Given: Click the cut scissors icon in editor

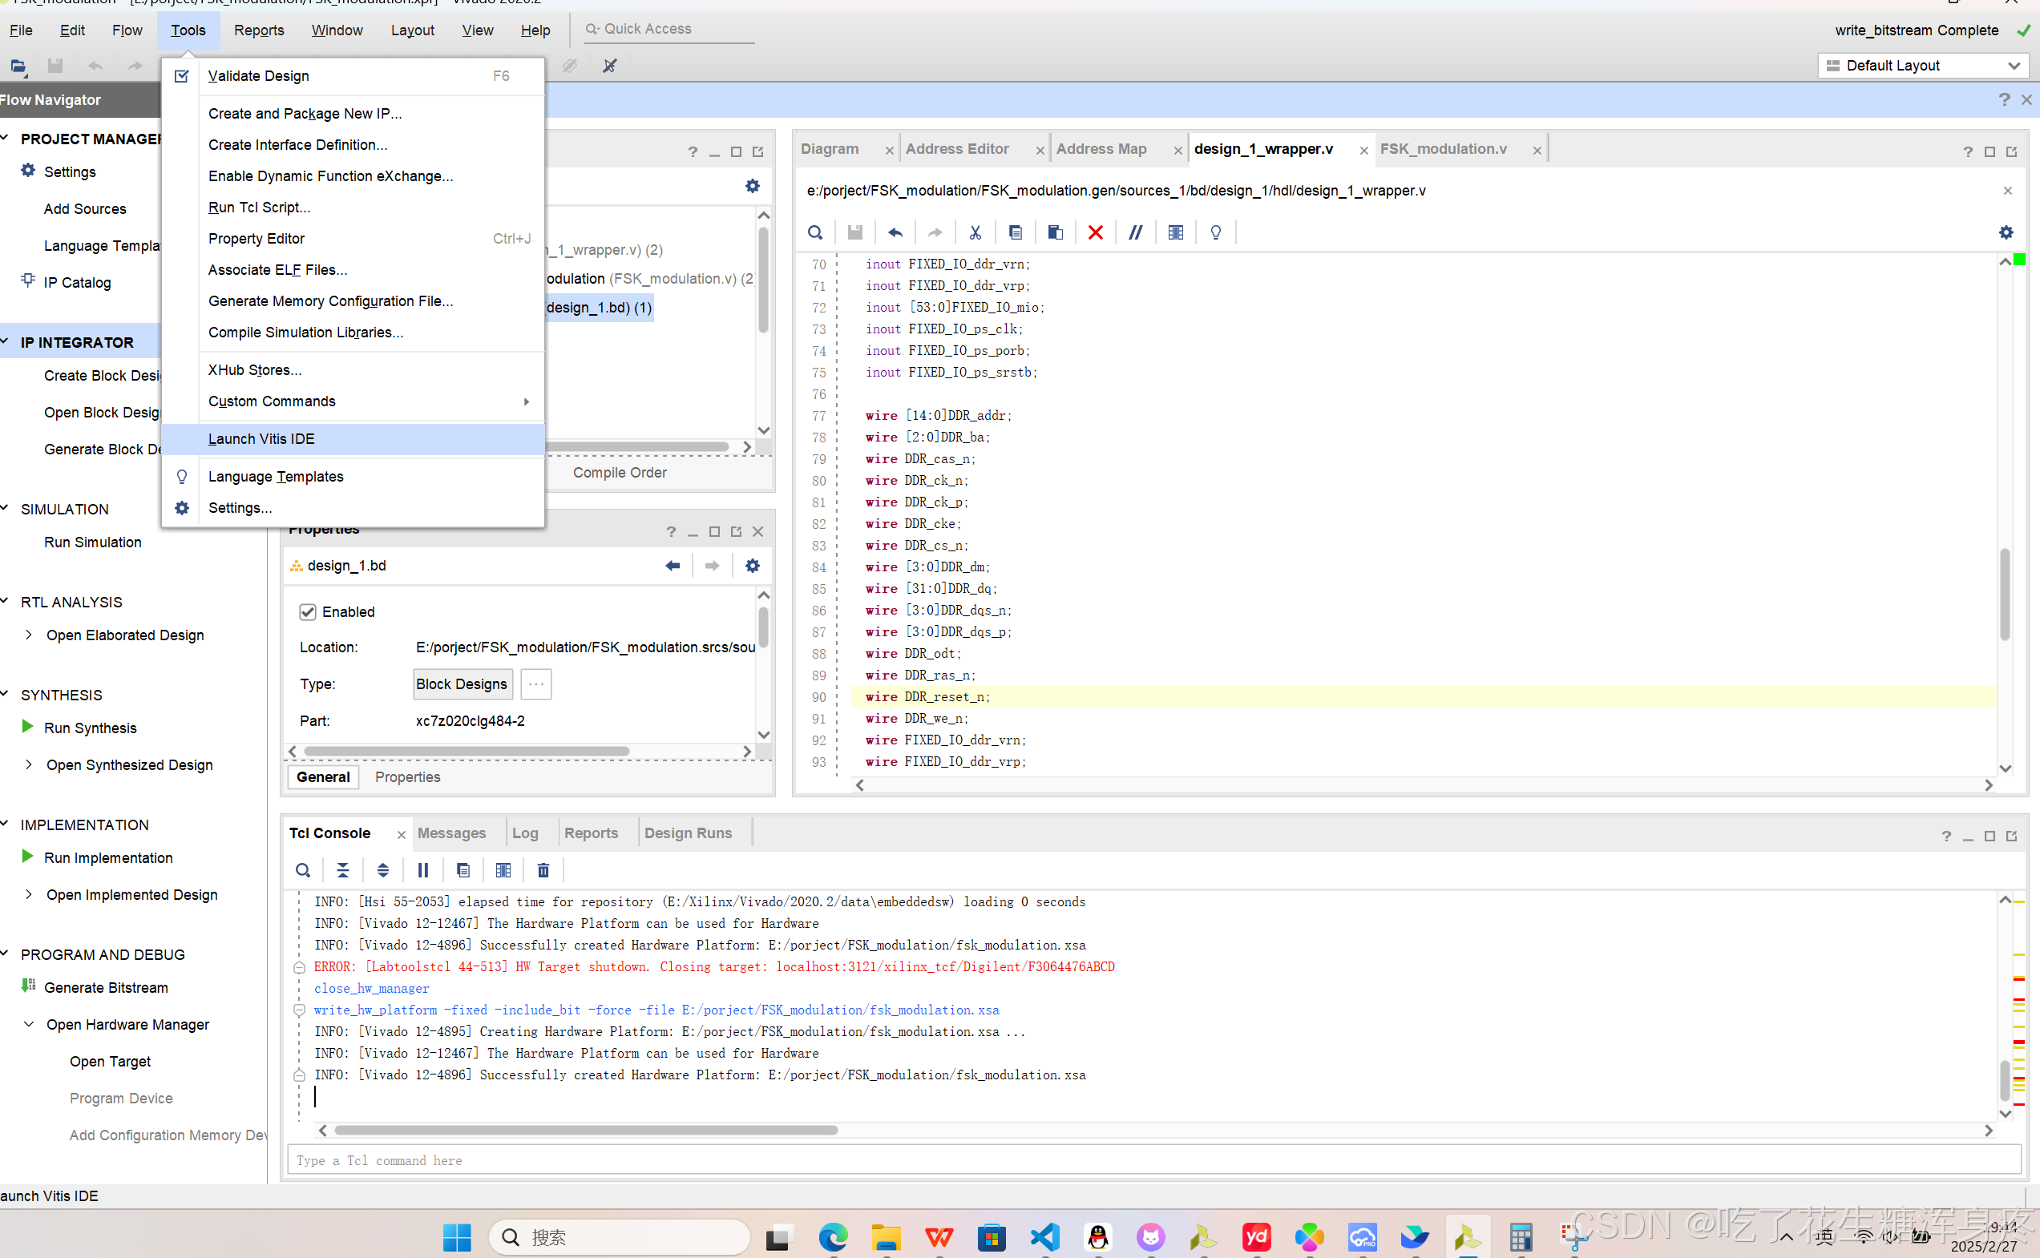Looking at the screenshot, I should pyautogui.click(x=975, y=233).
